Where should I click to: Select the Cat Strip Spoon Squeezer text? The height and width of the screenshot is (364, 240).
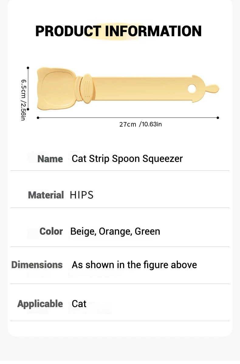click(127, 159)
